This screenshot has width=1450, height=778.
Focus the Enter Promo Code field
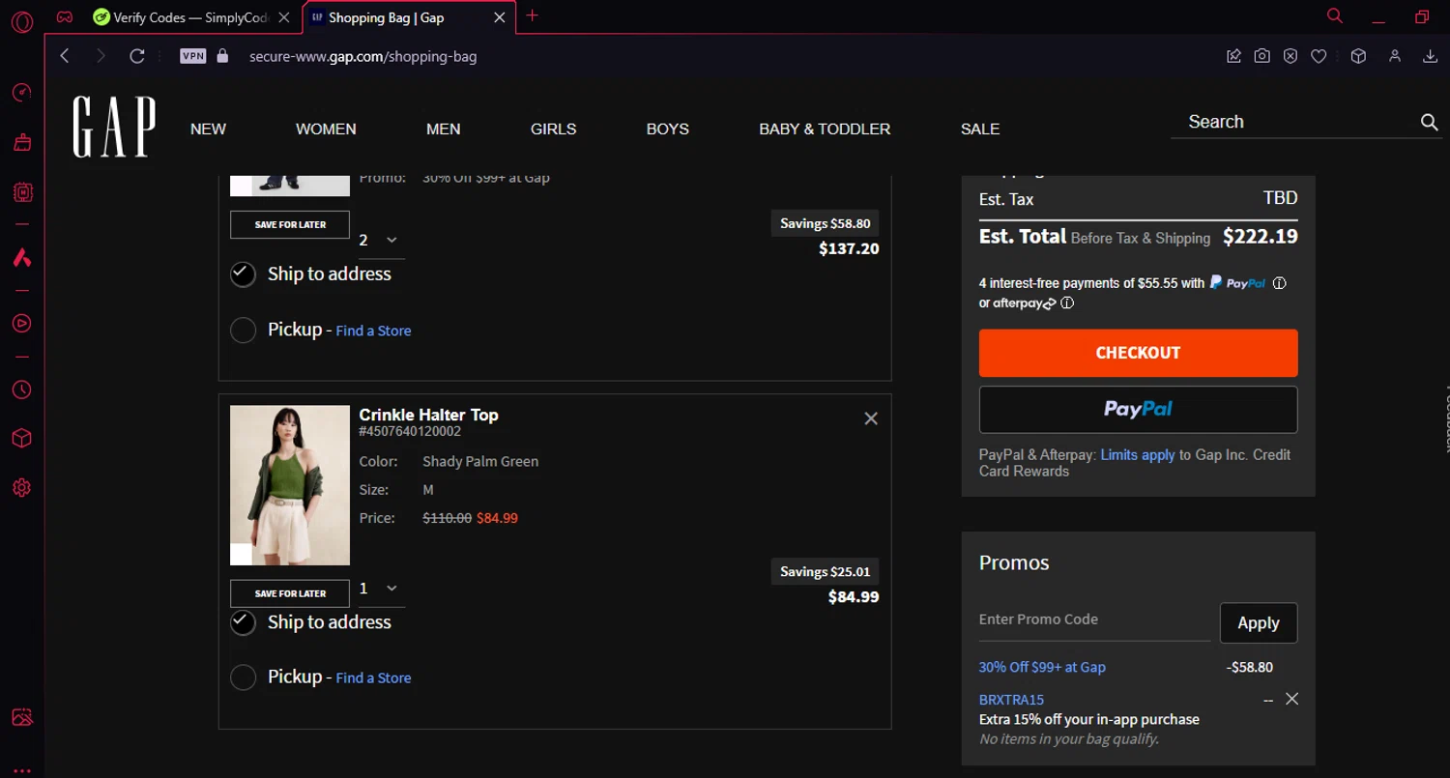pyautogui.click(x=1093, y=620)
